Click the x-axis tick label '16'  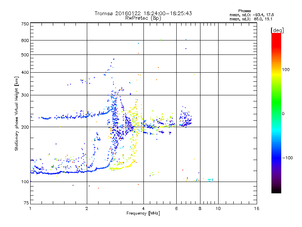tap(257, 208)
